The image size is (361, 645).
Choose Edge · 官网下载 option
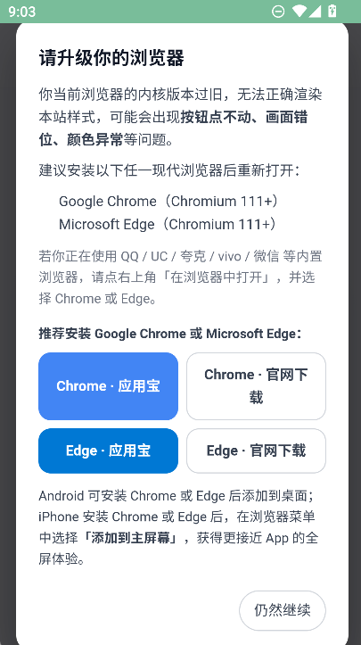pos(256,451)
